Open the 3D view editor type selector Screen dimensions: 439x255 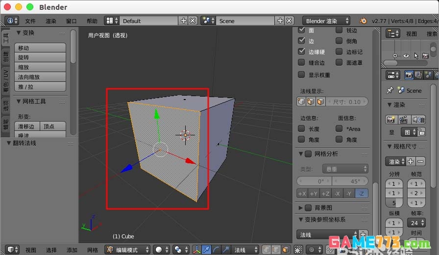coord(12,250)
